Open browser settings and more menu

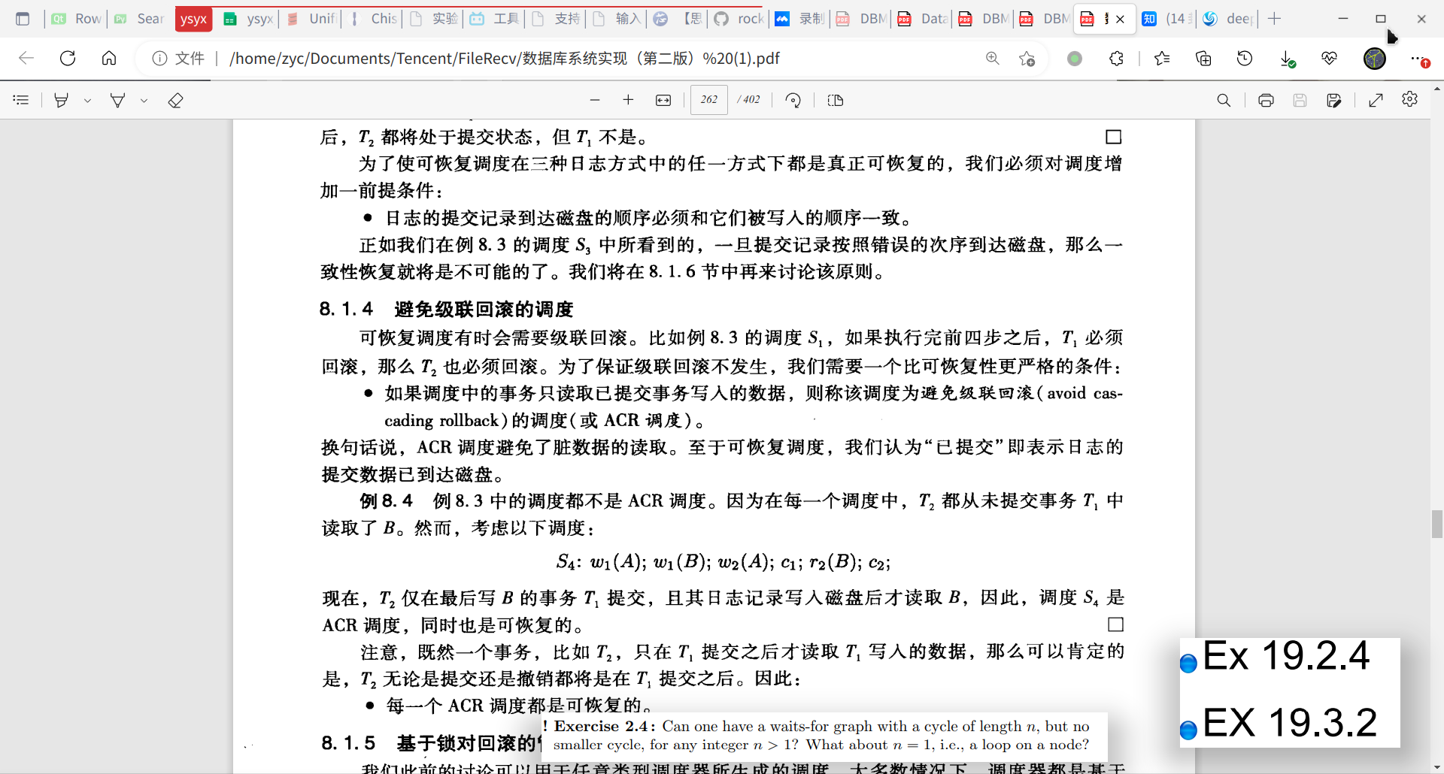(x=1418, y=58)
